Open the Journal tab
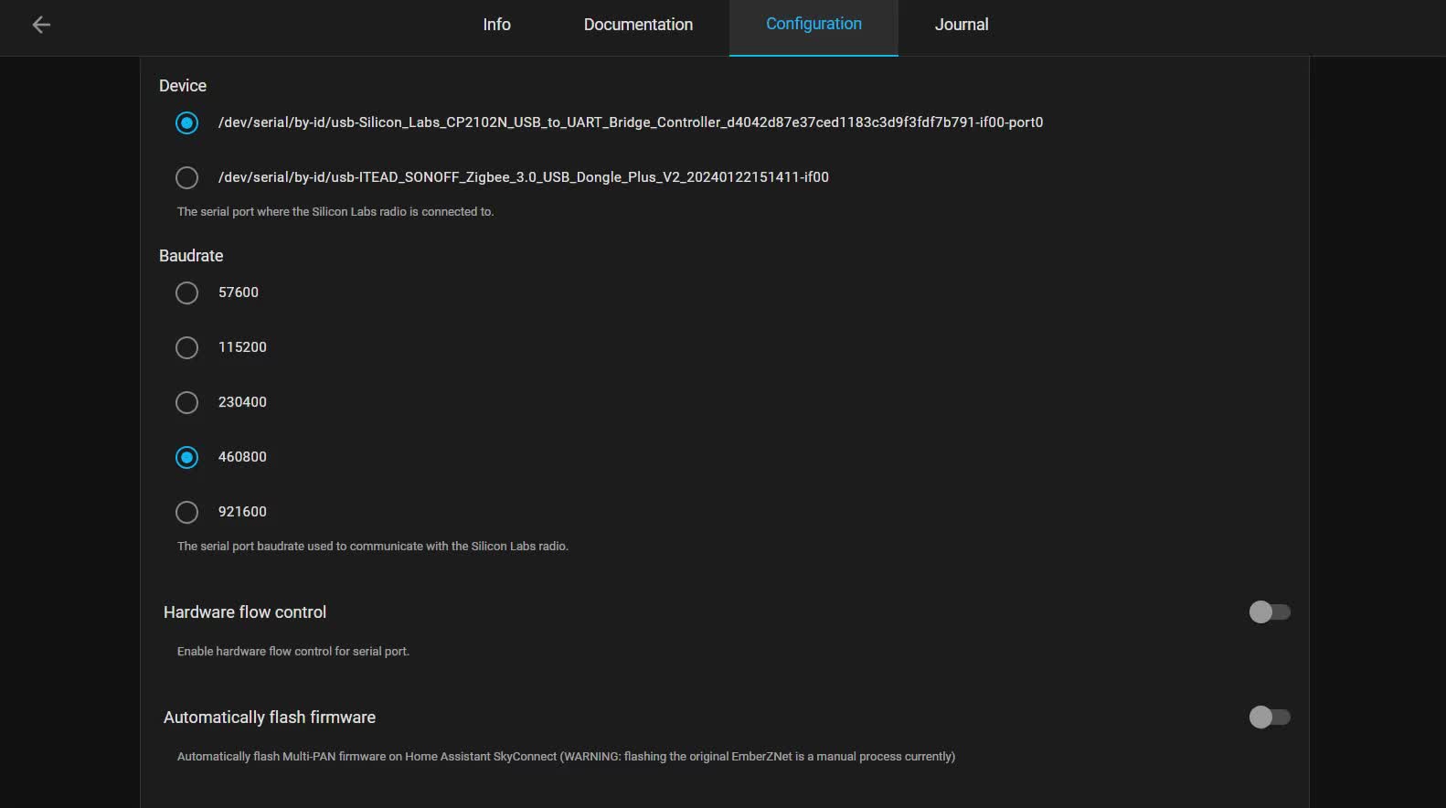 pyautogui.click(x=961, y=25)
